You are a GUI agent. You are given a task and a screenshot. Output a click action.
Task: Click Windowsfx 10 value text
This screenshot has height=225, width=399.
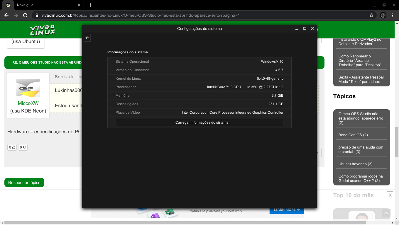[272, 62]
